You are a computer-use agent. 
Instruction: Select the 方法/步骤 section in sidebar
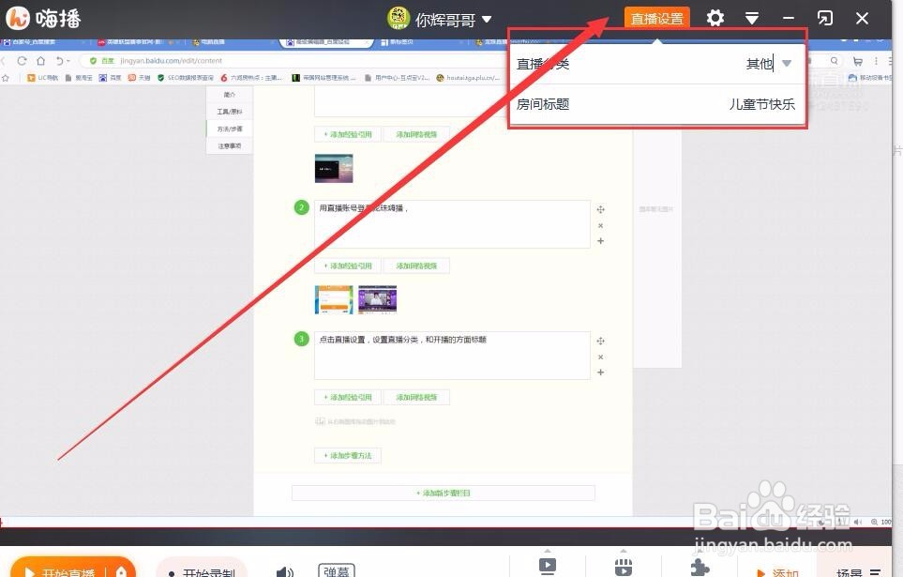pyautogui.click(x=229, y=129)
